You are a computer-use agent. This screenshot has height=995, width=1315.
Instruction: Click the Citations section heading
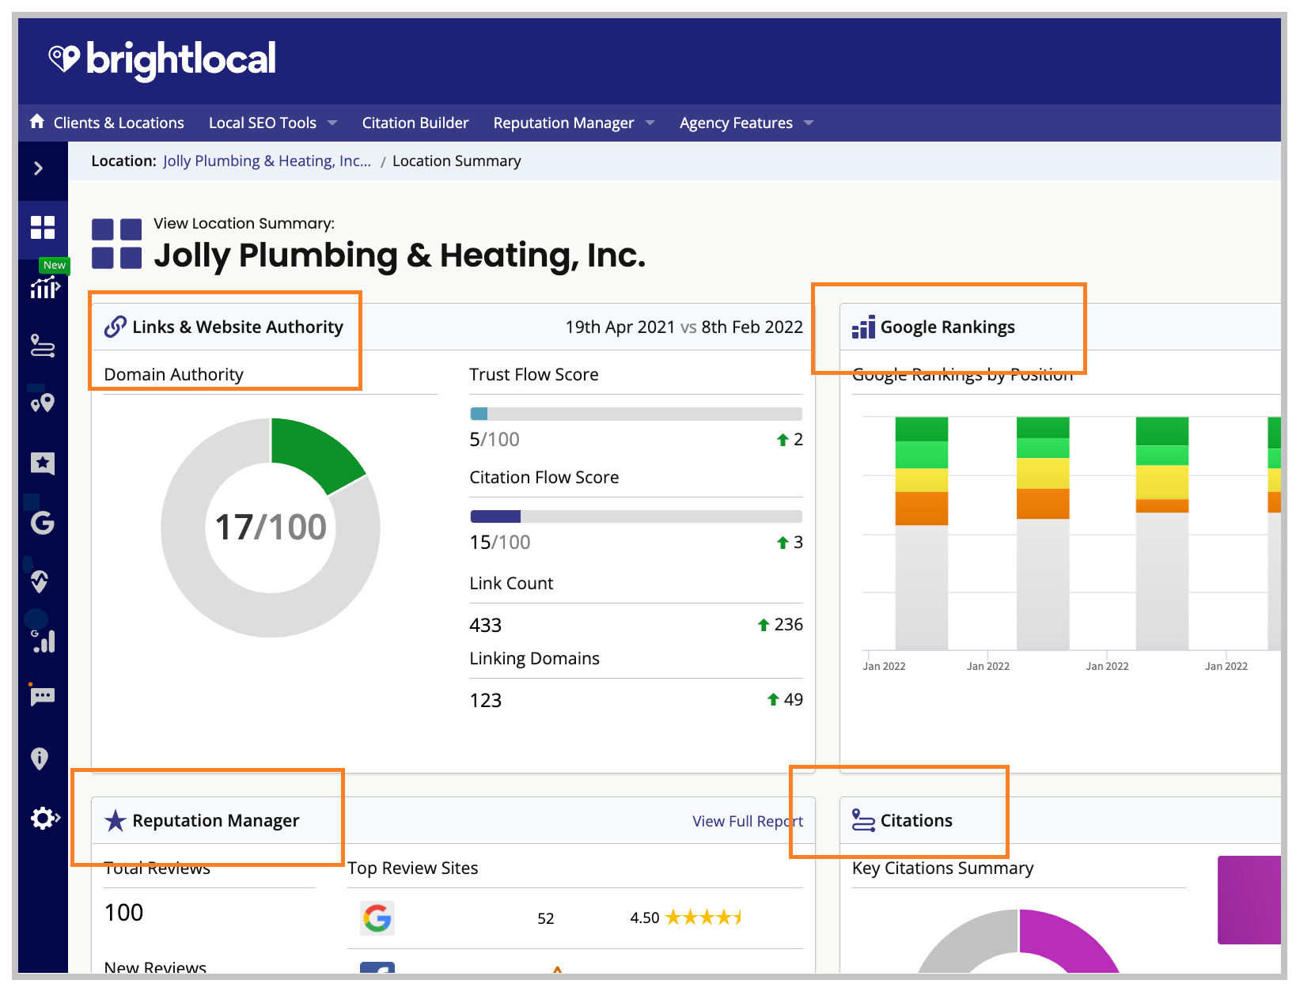(x=916, y=821)
